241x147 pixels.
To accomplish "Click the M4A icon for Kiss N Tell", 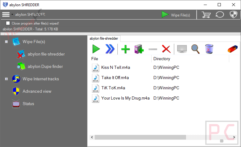I will (x=95, y=68).
